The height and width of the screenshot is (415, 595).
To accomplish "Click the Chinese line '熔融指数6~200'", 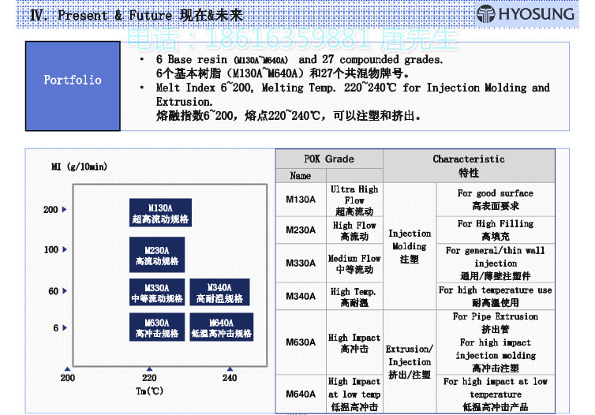I will pyautogui.click(x=288, y=115).
